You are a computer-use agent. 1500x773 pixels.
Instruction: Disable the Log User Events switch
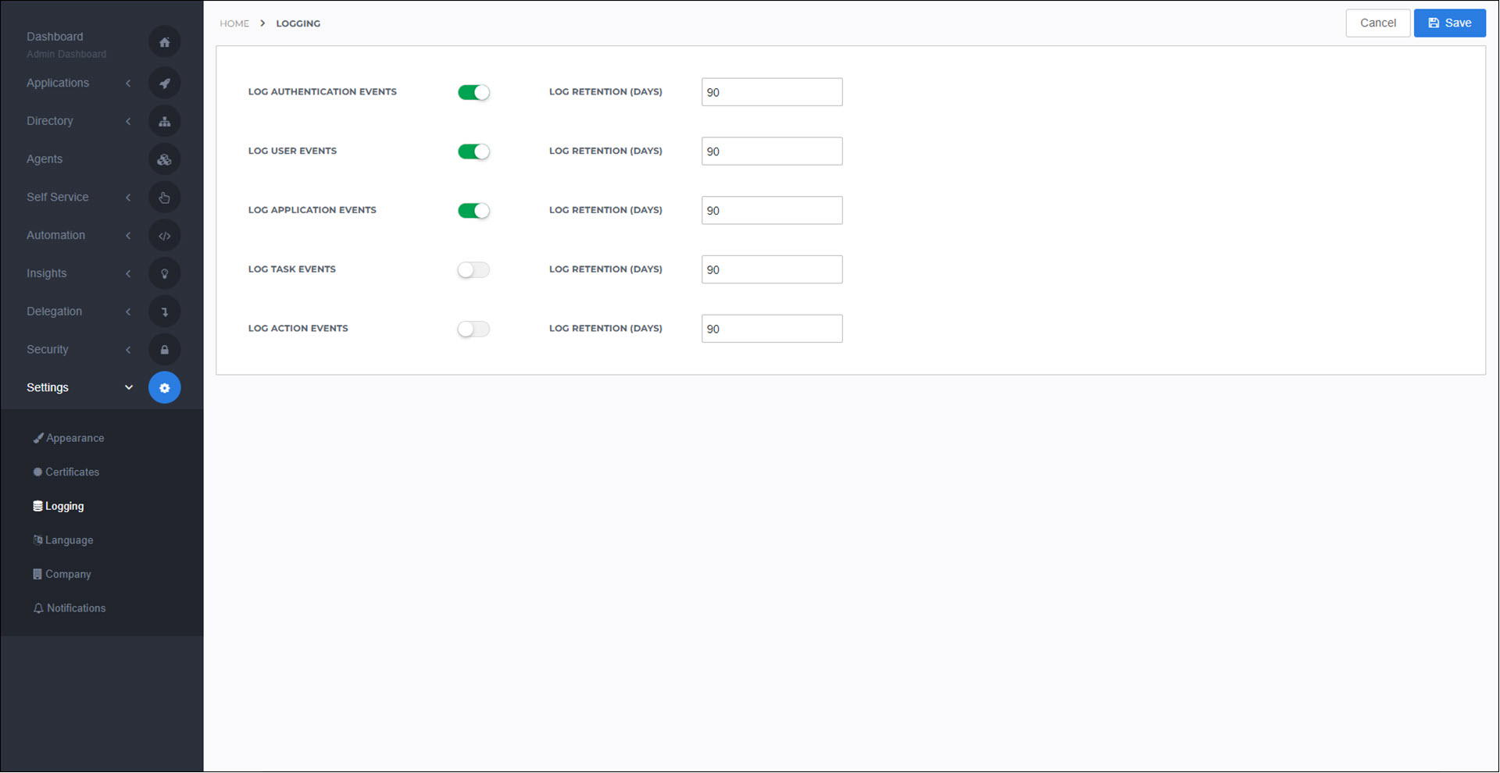[473, 151]
